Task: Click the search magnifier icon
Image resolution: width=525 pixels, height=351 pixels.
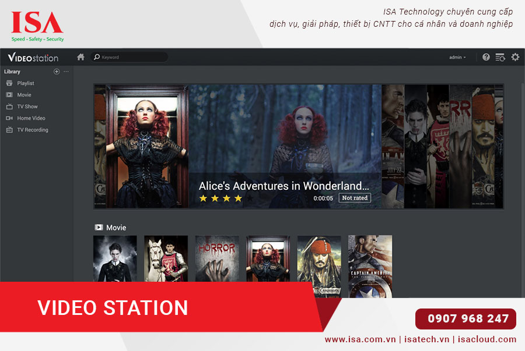Action: pyautogui.click(x=97, y=57)
